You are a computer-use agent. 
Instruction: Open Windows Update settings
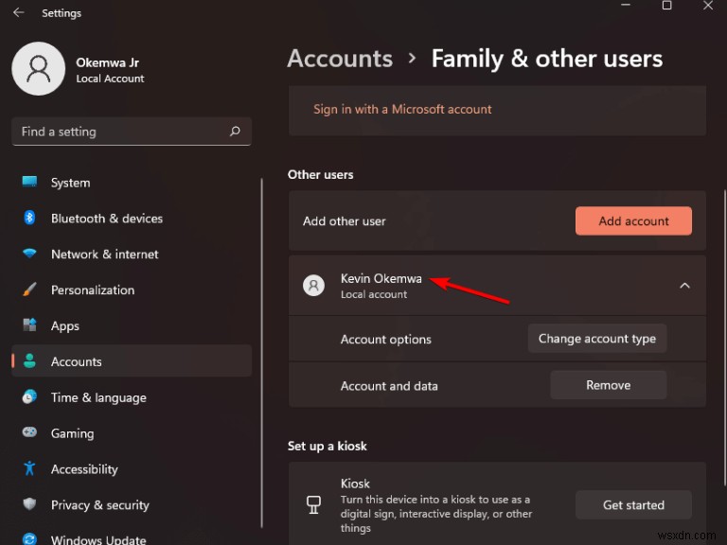[98, 539]
